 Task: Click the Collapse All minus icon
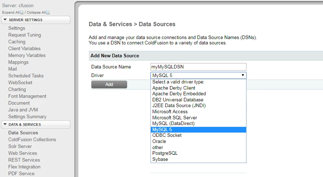tap(48, 13)
